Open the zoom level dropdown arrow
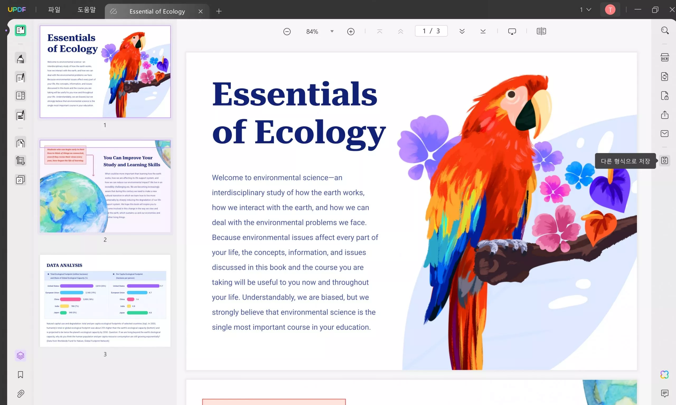 click(x=332, y=31)
